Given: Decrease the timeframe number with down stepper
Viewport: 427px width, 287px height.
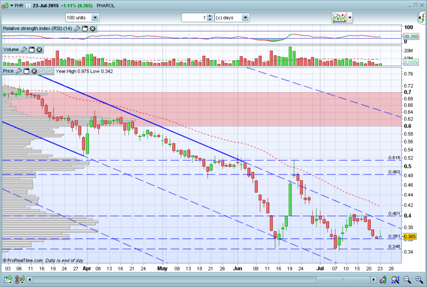Looking at the screenshot, I should click(x=210, y=19).
